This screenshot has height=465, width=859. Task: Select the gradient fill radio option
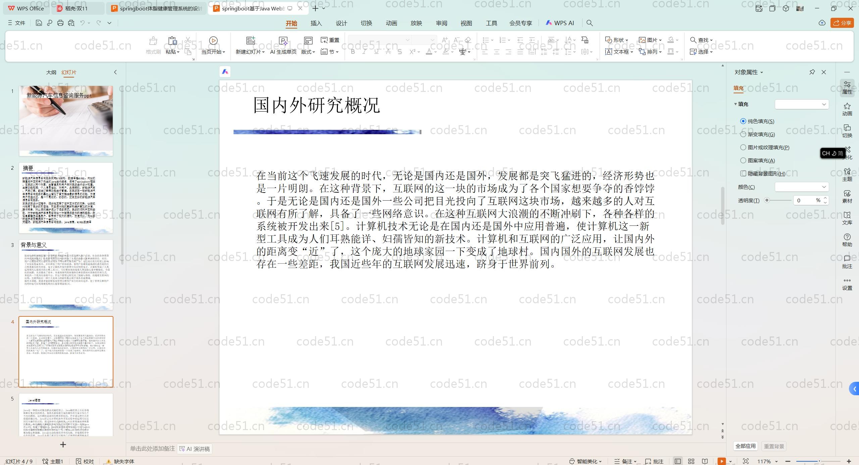743,134
